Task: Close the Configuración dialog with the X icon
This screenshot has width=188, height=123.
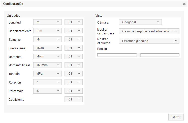Action: [184, 4]
